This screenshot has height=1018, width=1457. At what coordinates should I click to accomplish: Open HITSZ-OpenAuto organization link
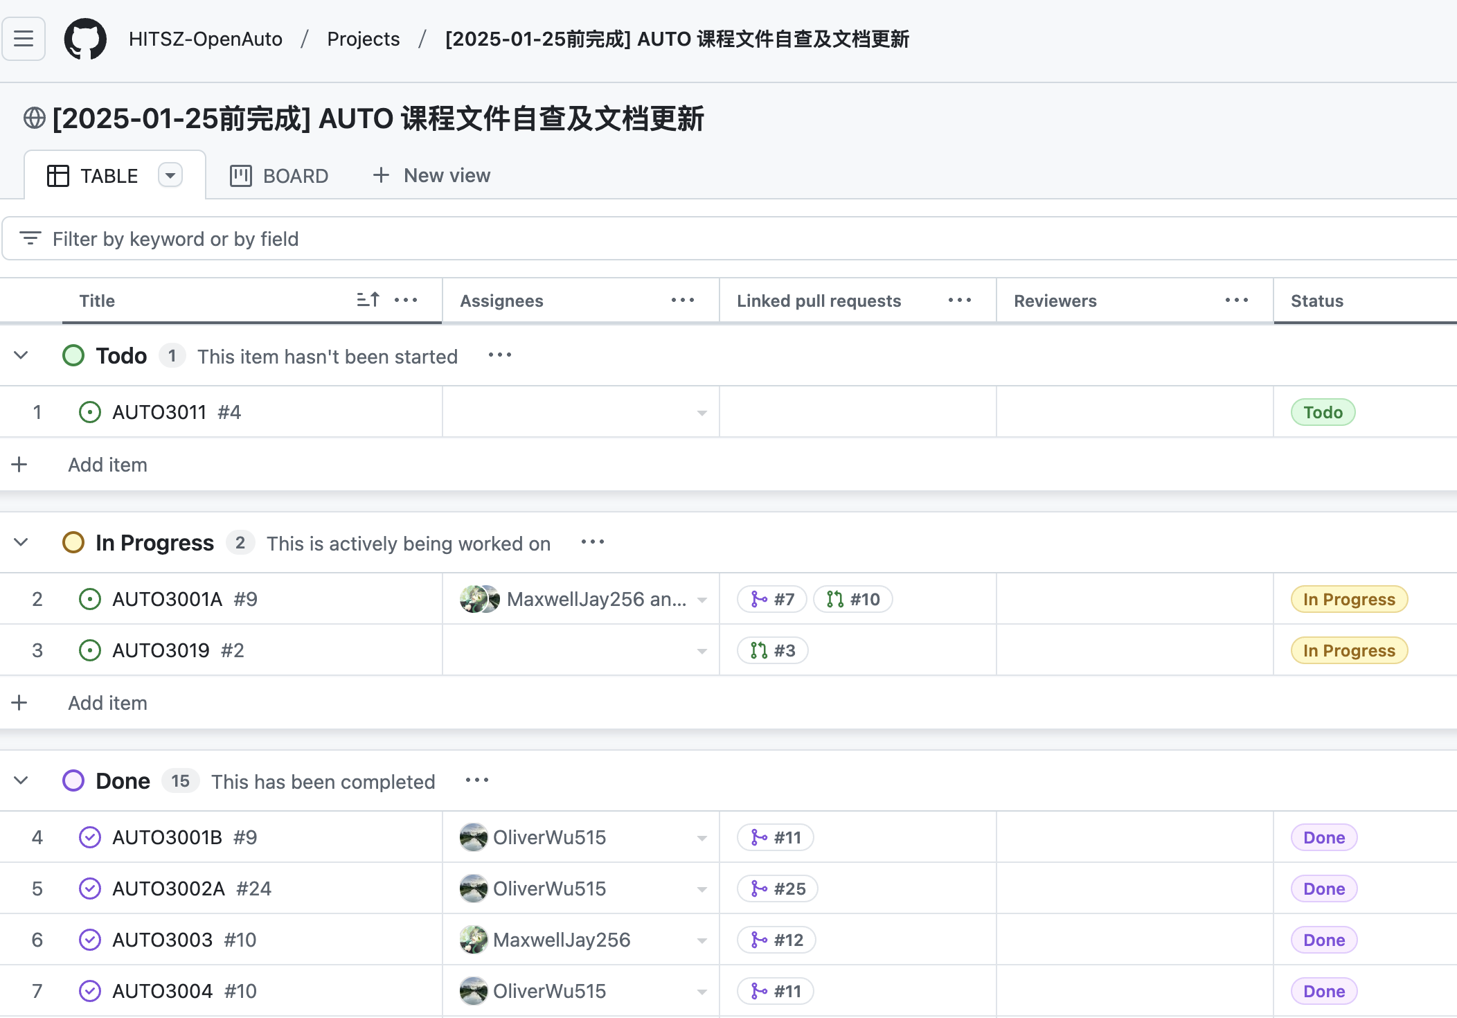[205, 39]
